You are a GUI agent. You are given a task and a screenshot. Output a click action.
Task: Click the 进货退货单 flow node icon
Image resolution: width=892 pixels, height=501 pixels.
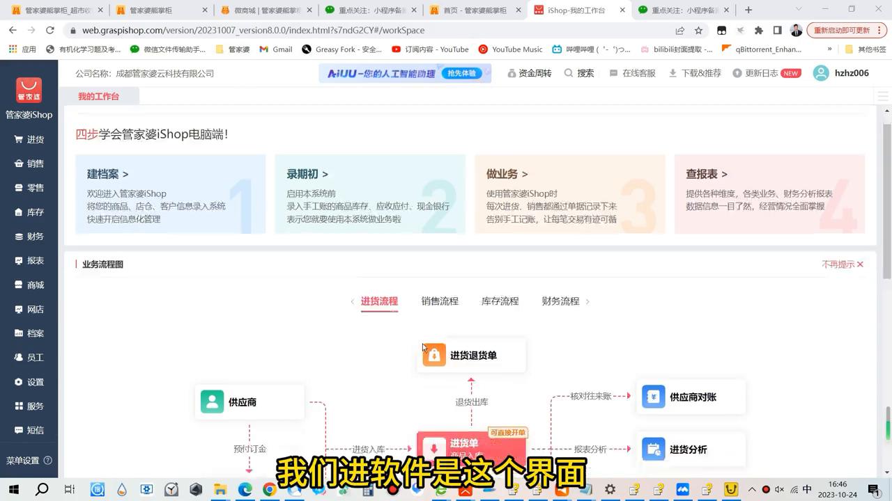433,355
